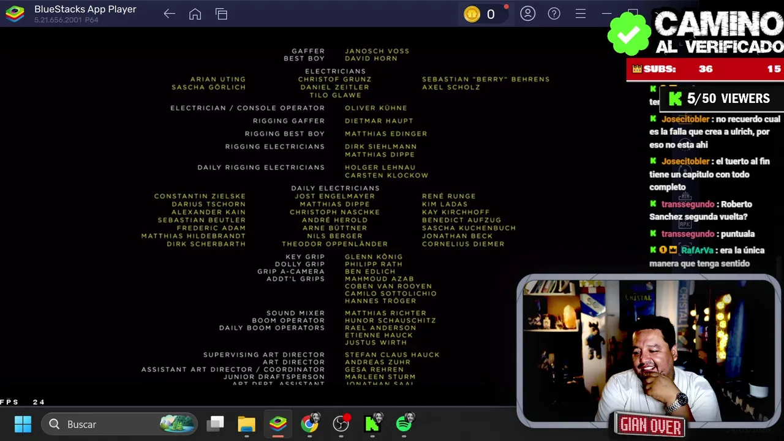Open Google Chrome from the taskbar
Image resolution: width=784 pixels, height=441 pixels.
pos(310,424)
